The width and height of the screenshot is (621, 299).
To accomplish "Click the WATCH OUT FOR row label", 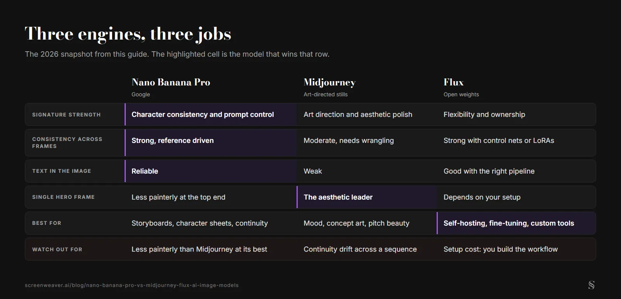I will click(x=57, y=249).
